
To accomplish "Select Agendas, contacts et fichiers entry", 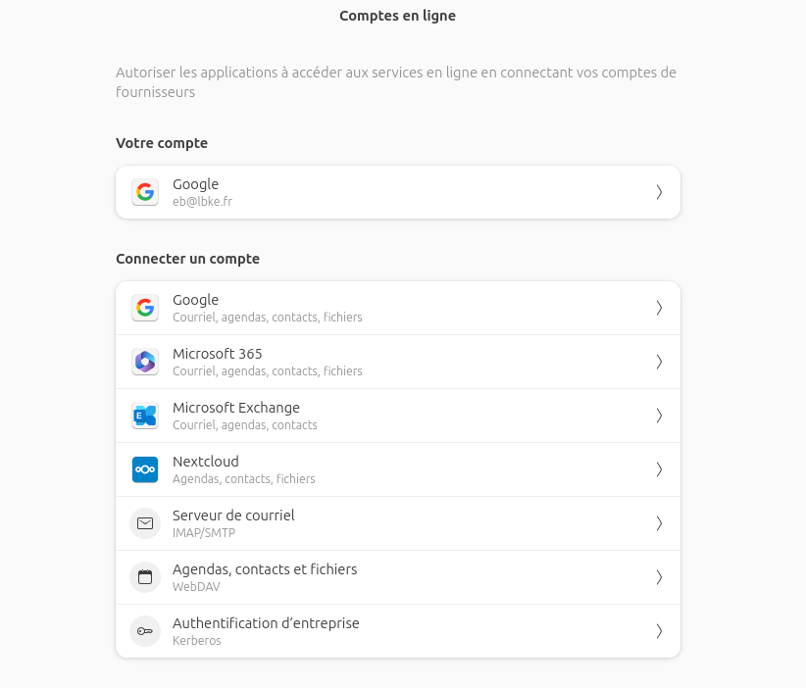I will pyautogui.click(x=398, y=577).
